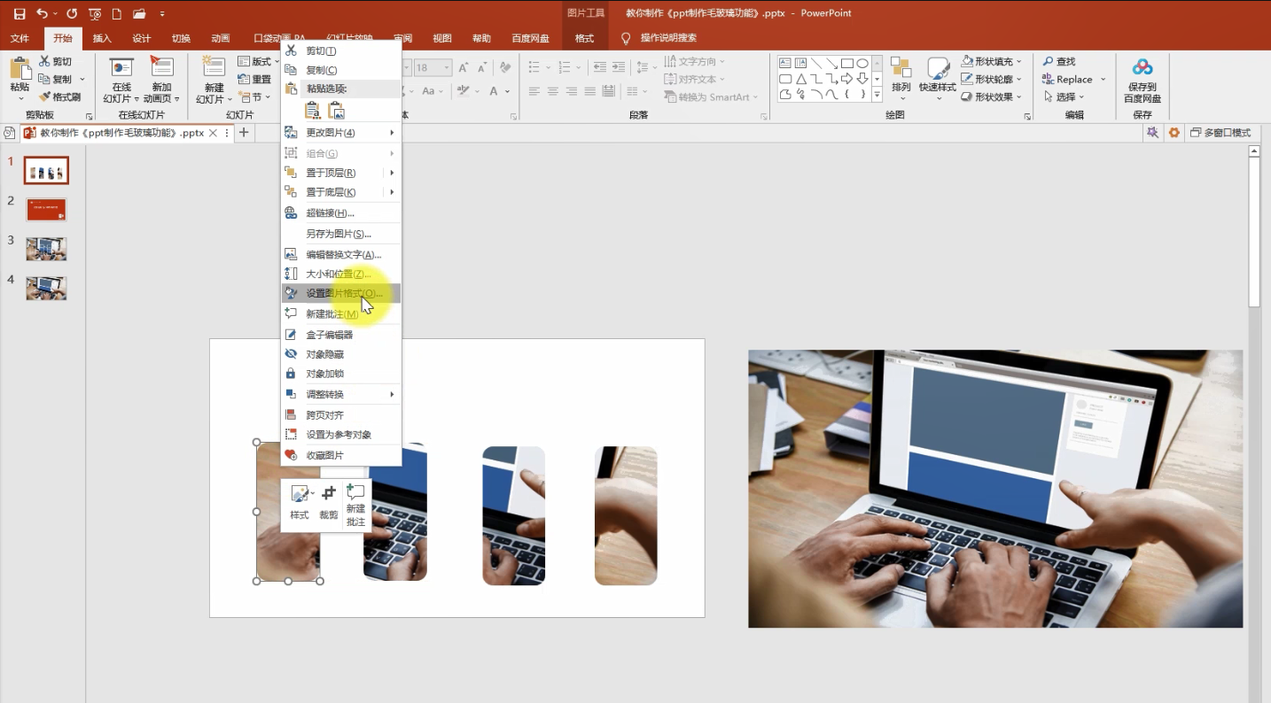Viewport: 1271px width, 703px height.
Task: Click the Crop (裁剪) icon in mini toolbar
Action: [329, 501]
